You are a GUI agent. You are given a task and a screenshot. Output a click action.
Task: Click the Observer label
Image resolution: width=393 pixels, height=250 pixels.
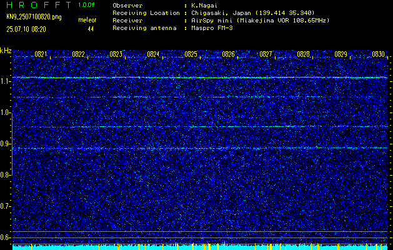pos(127,5)
